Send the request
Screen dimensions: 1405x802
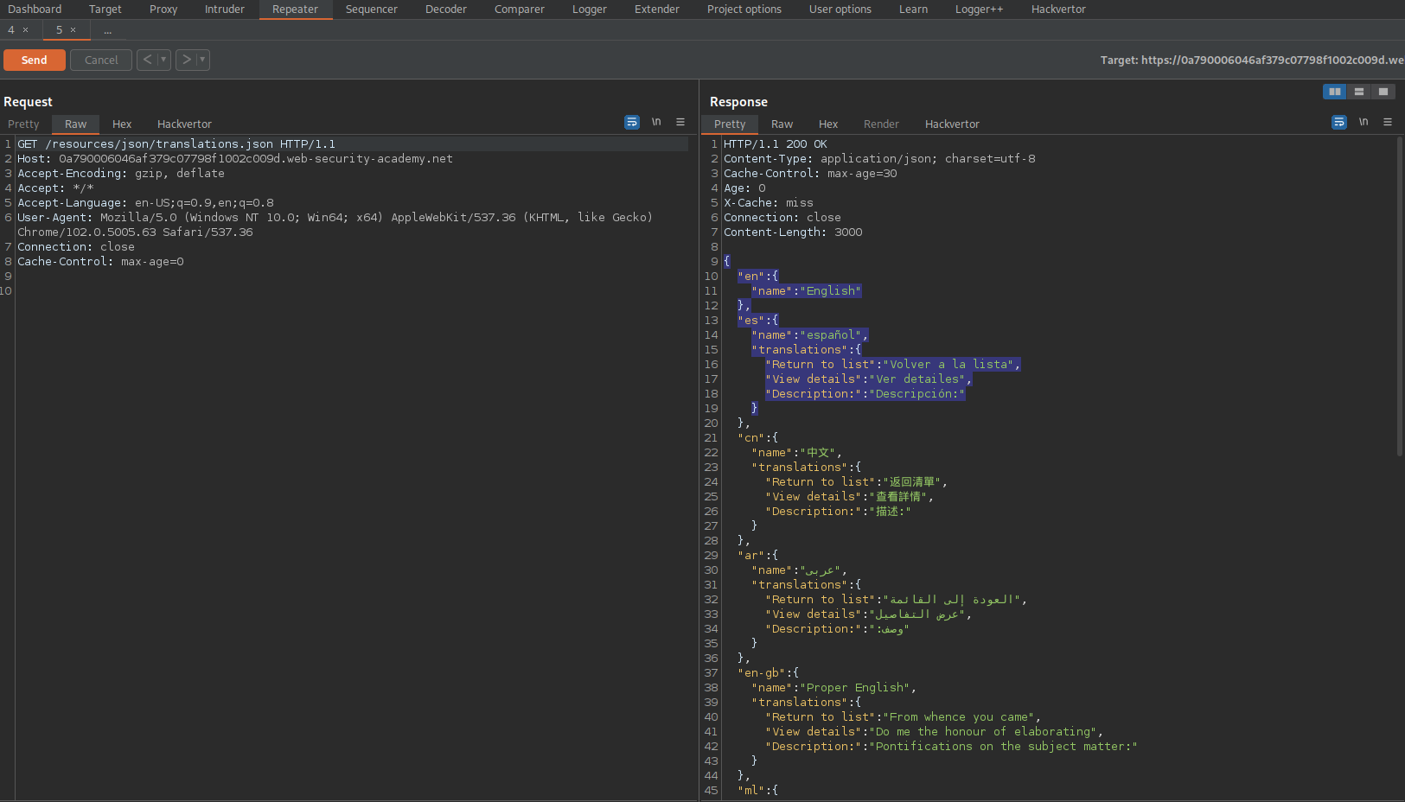[x=35, y=60]
